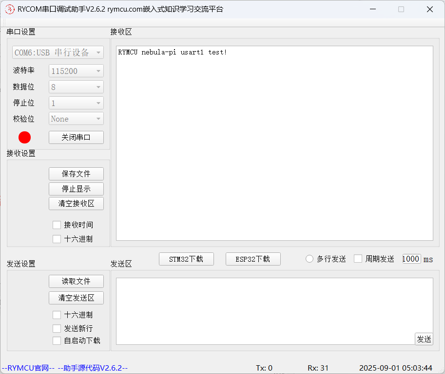Open the 校验位 None dropdown
This screenshot has width=445, height=374.
[x=76, y=119]
